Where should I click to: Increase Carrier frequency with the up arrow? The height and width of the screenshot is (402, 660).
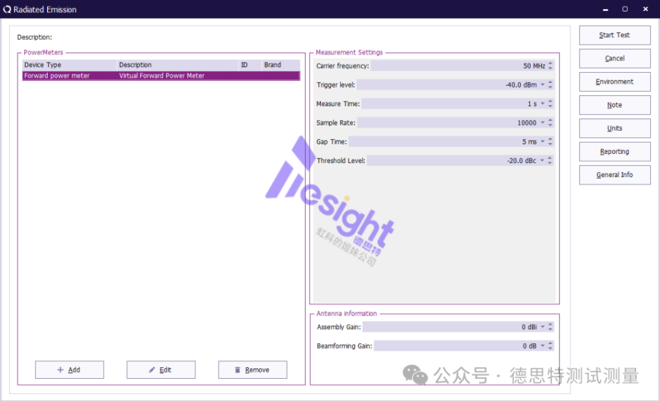click(x=550, y=63)
